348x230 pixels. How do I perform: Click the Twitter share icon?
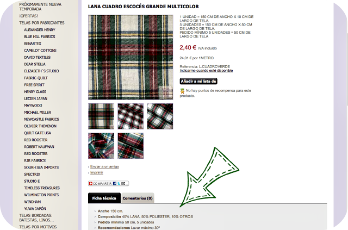[x=119, y=183]
